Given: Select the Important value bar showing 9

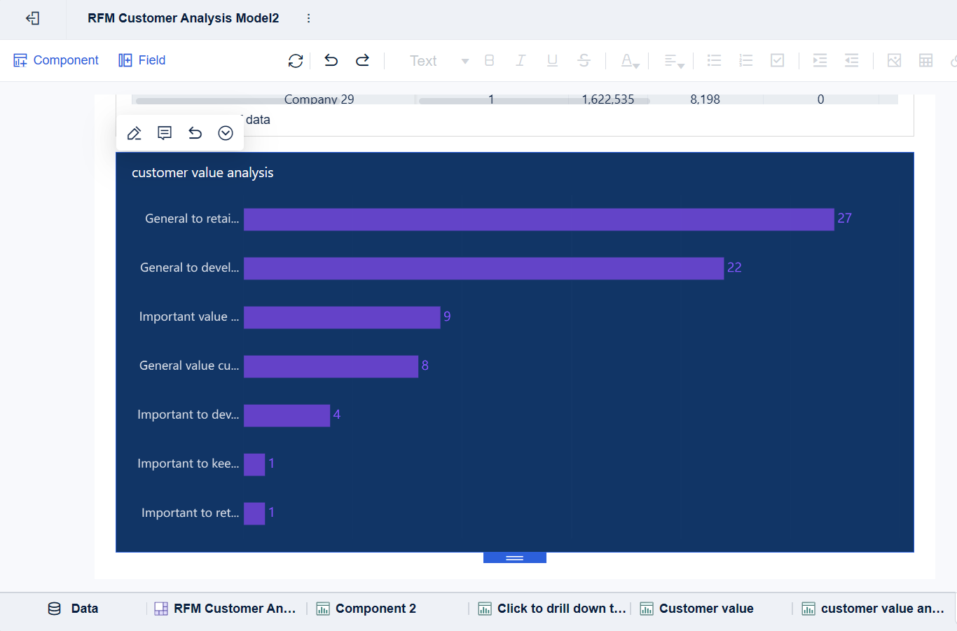Looking at the screenshot, I should pyautogui.click(x=342, y=317).
